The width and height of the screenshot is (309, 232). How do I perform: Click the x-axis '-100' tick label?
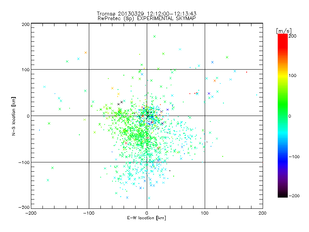click(89, 213)
